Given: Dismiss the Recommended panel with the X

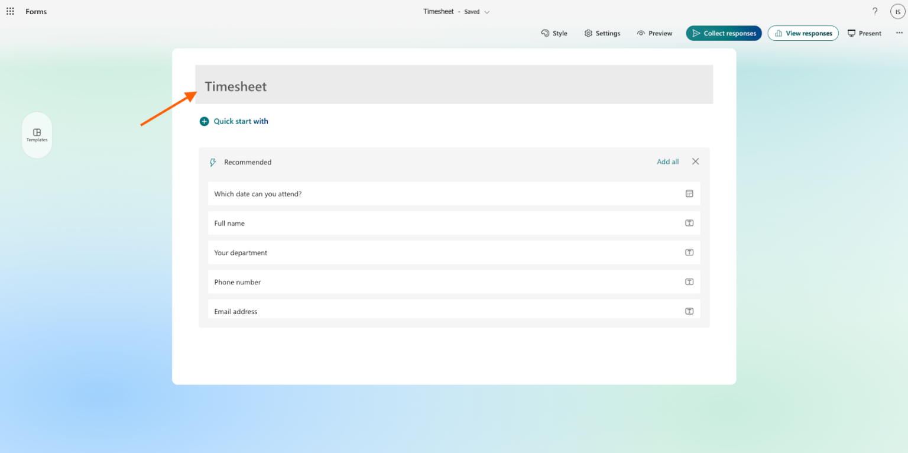Looking at the screenshot, I should 695,161.
